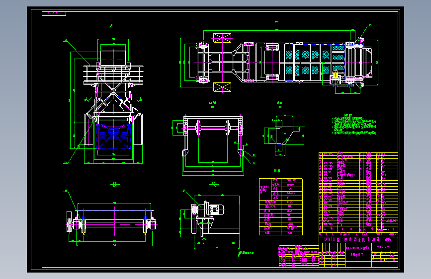Select the blue idler assembly in the front view

113,136
